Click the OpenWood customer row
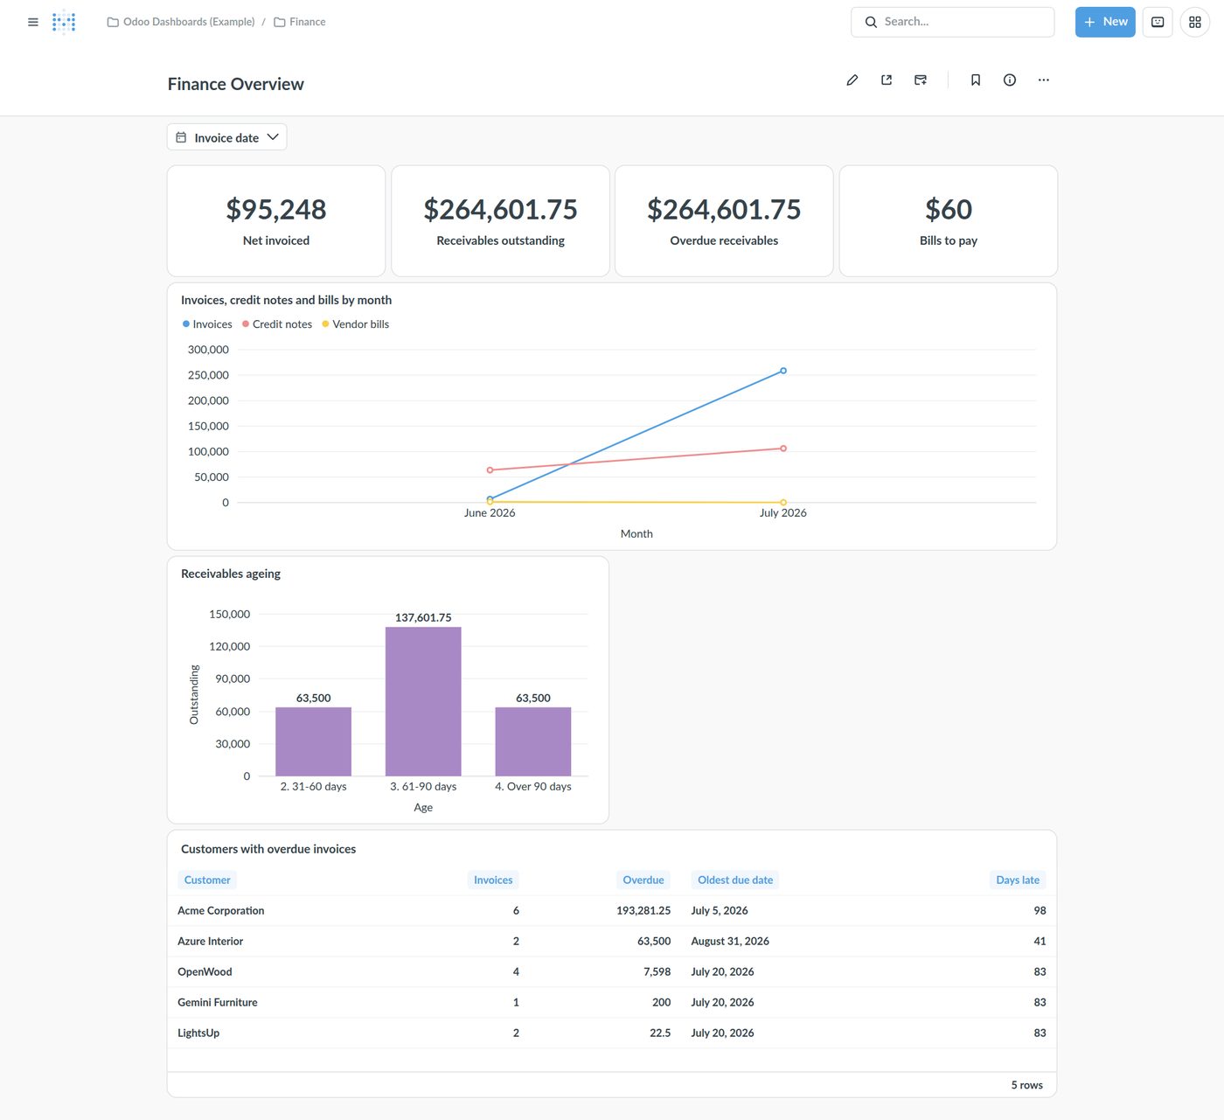Screen dimensions: 1224x1120 [612, 972]
